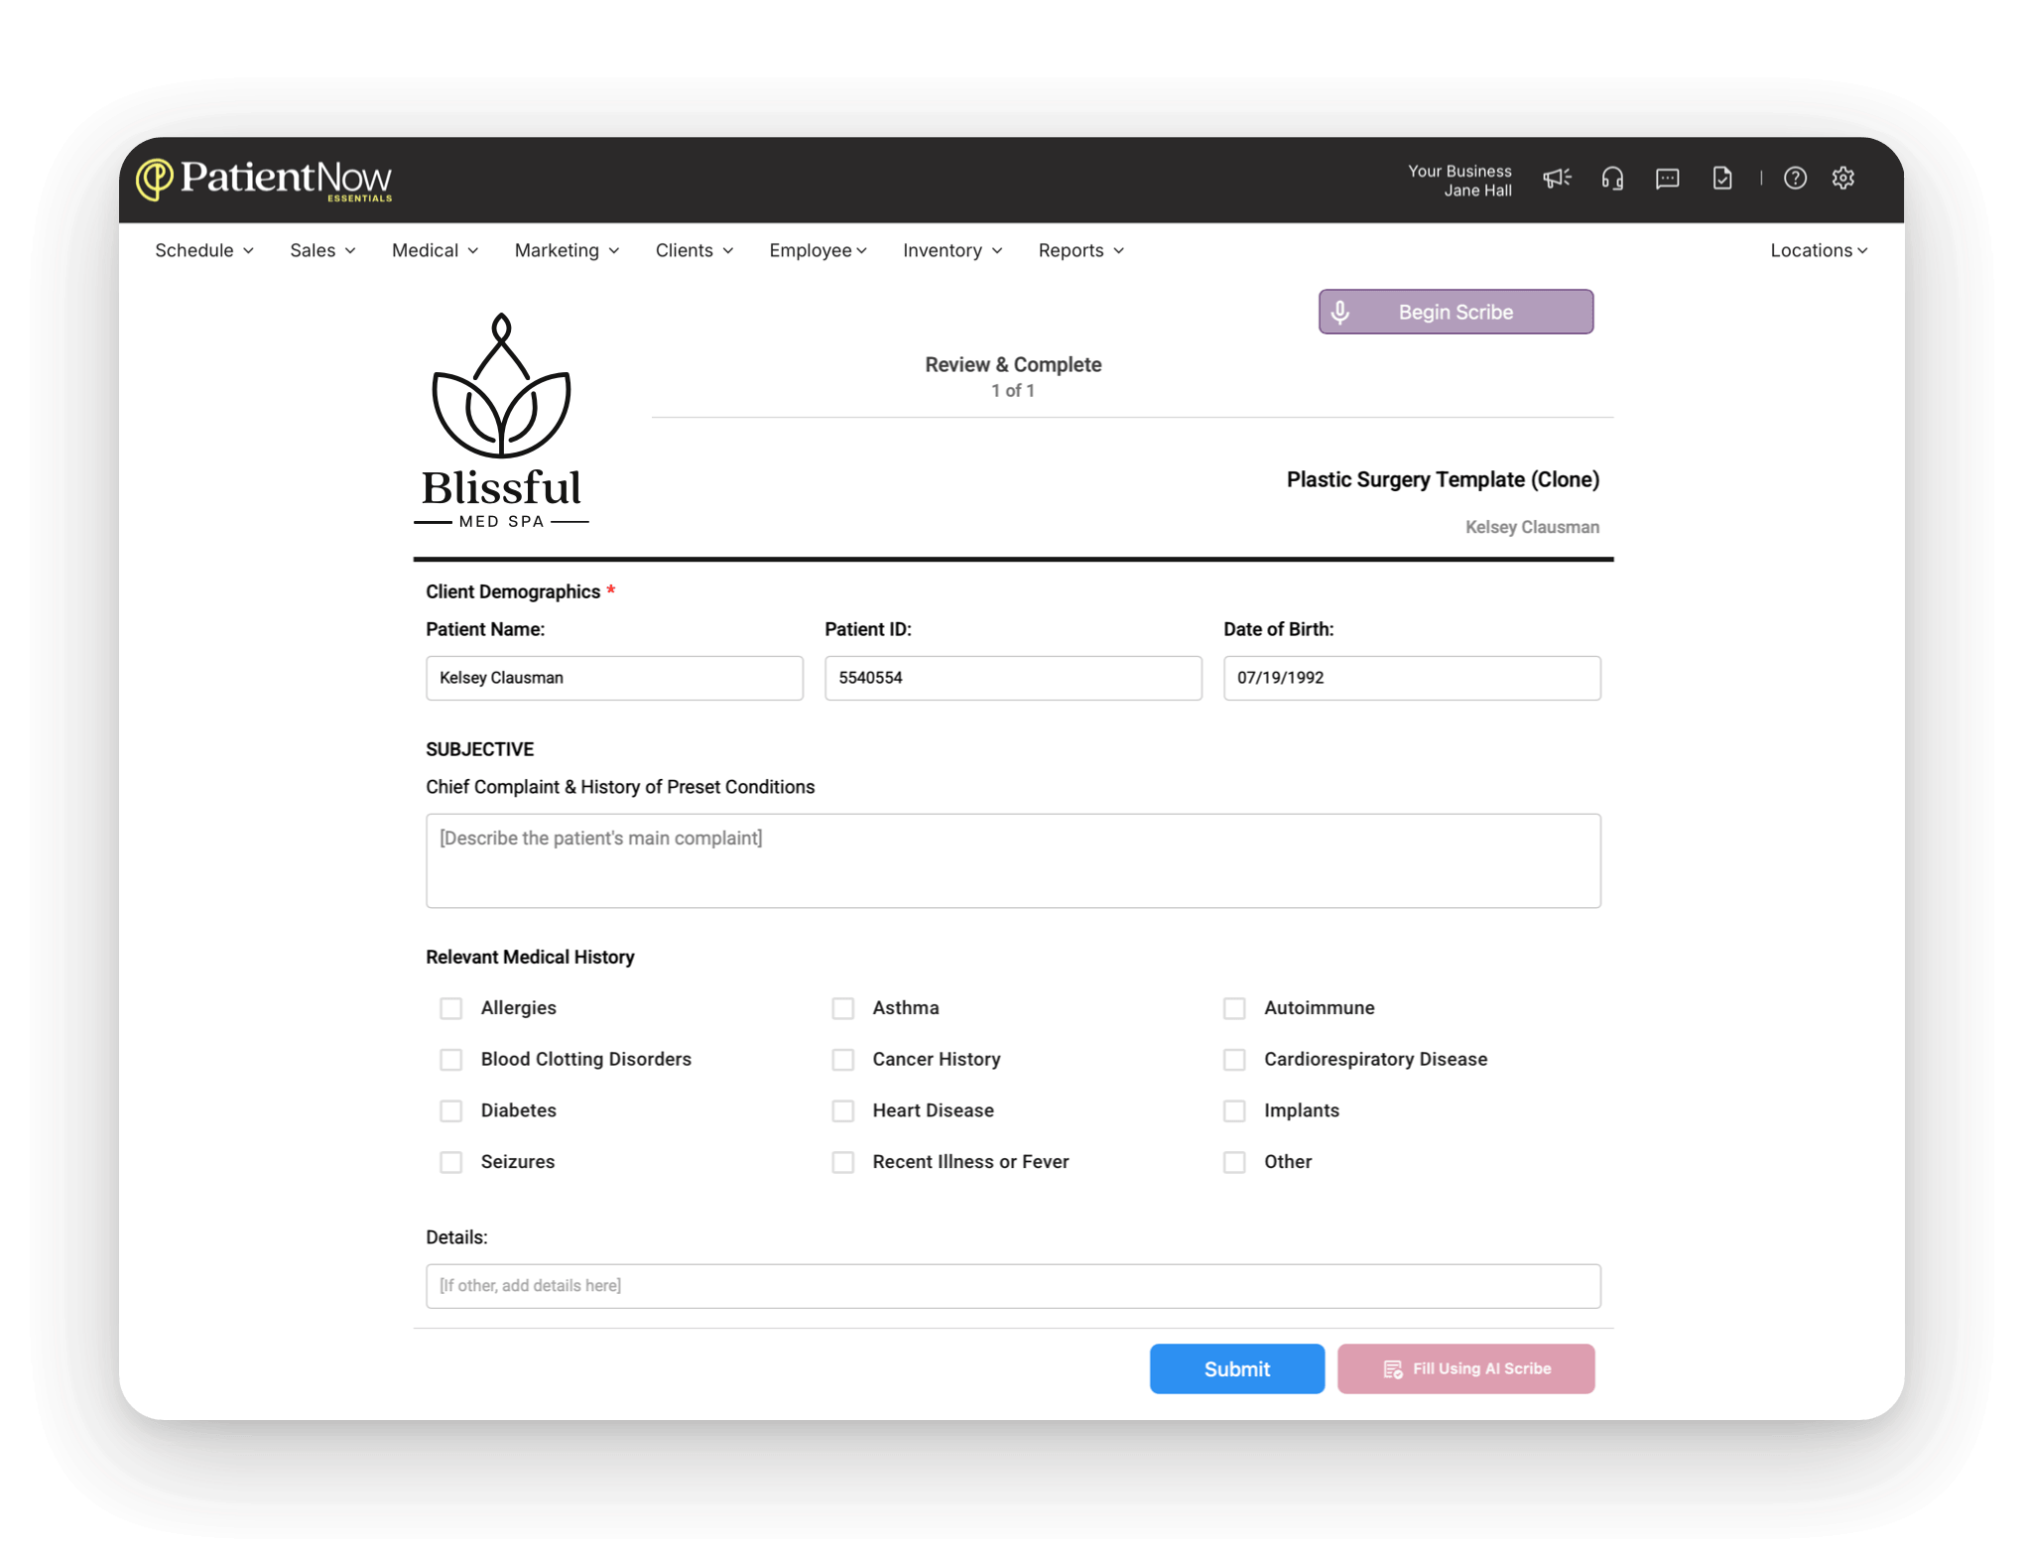Screen dimensions: 2024x1554
Task: Check the Blood Clotting Disorders checkbox
Action: click(x=451, y=1060)
